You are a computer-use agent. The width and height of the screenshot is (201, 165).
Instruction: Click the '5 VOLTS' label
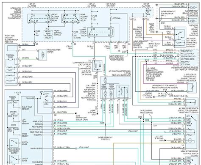18,93
